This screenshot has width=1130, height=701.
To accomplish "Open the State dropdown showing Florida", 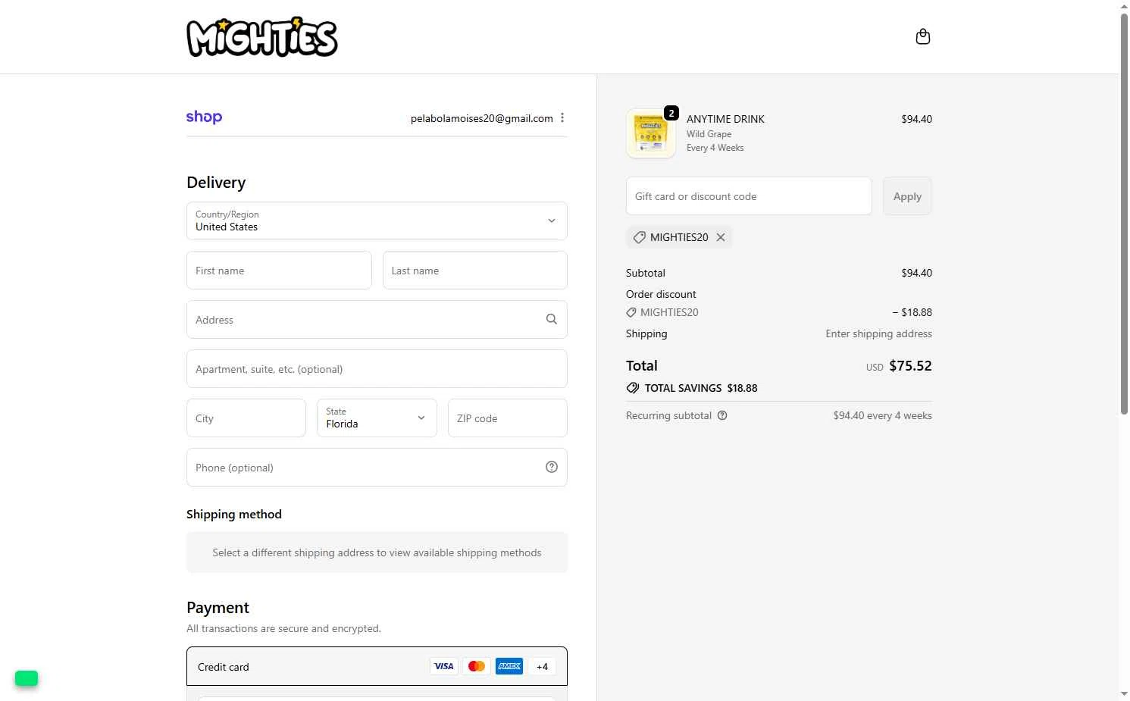I will click(x=377, y=418).
